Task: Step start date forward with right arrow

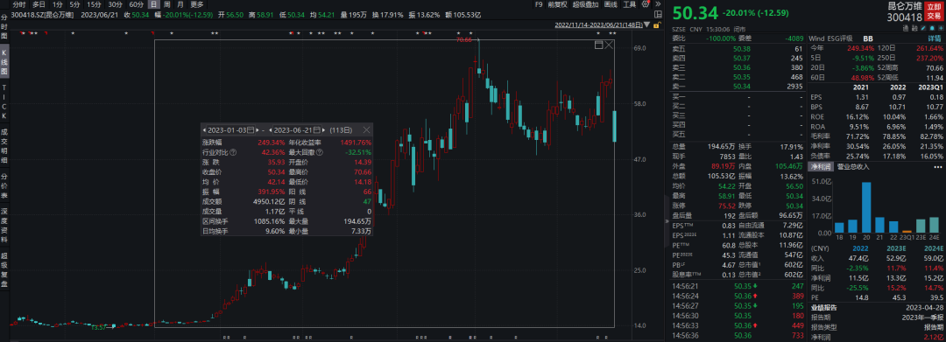Action: pyautogui.click(x=258, y=129)
